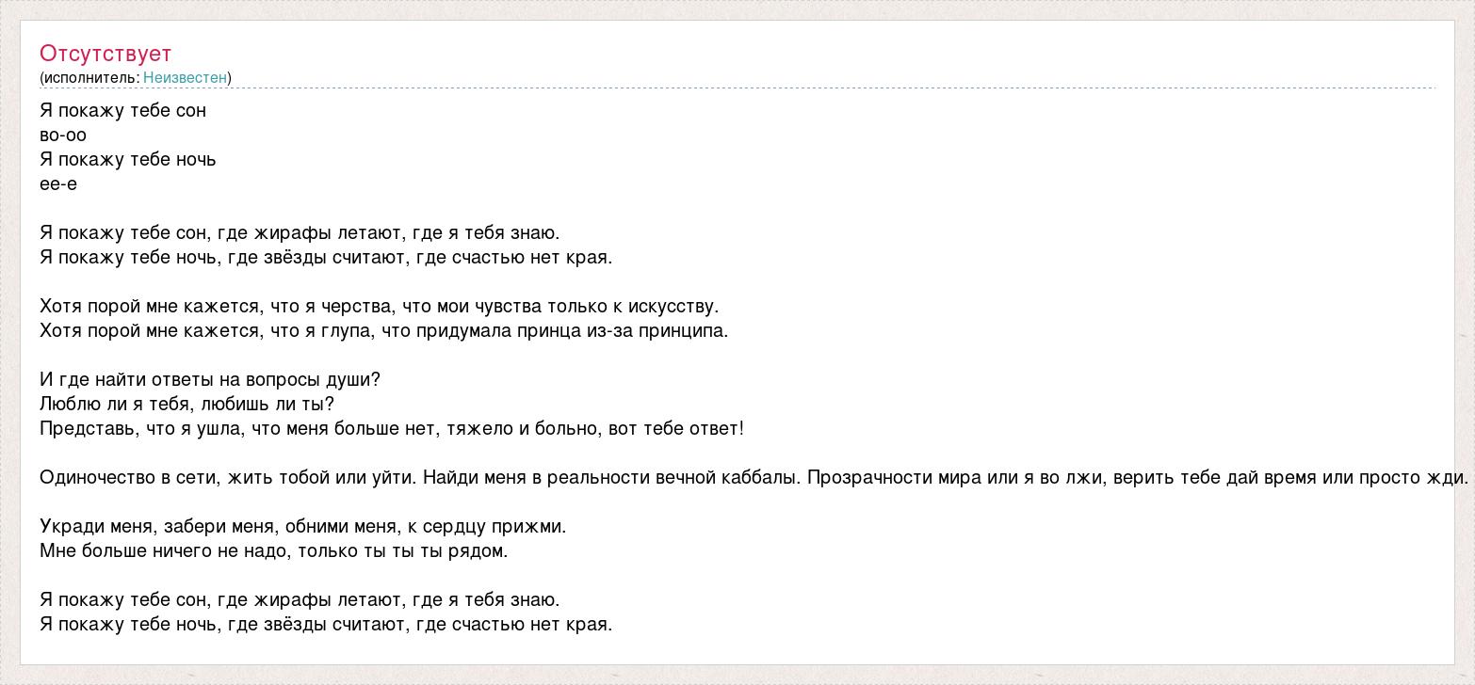This screenshot has height=685, width=1475.
Task: Open the artist link "Неизвестен"
Action: pyautogui.click(x=185, y=78)
